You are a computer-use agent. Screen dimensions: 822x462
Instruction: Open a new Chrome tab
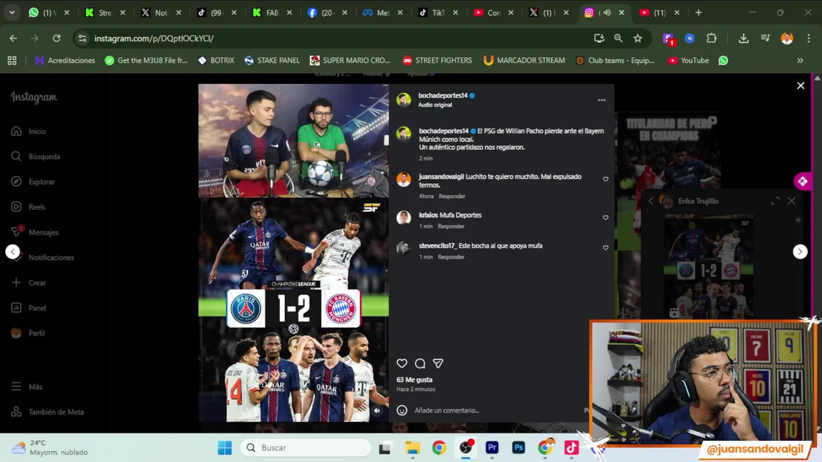point(698,12)
